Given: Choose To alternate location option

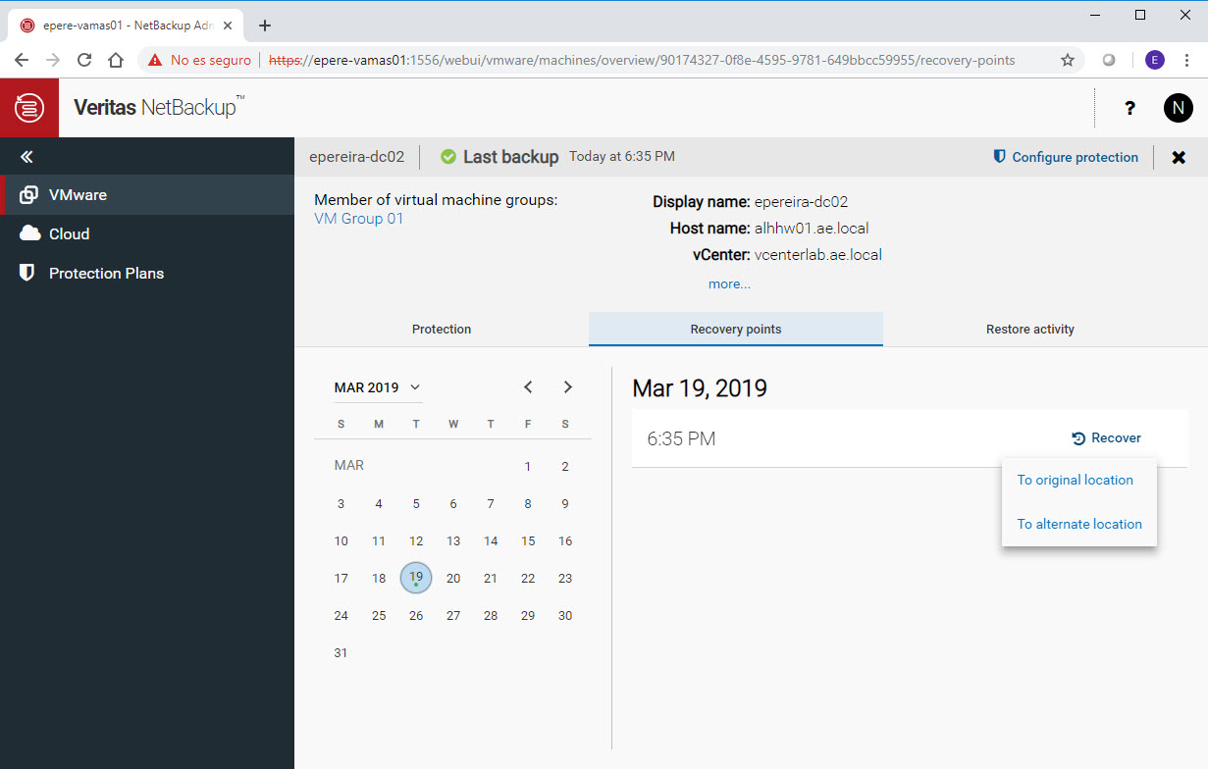Looking at the screenshot, I should (x=1078, y=524).
